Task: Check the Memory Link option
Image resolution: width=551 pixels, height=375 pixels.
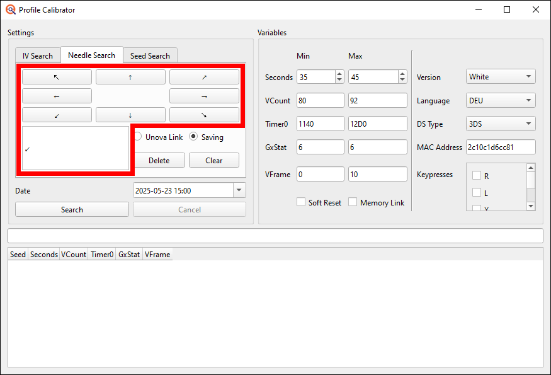Action: [354, 202]
